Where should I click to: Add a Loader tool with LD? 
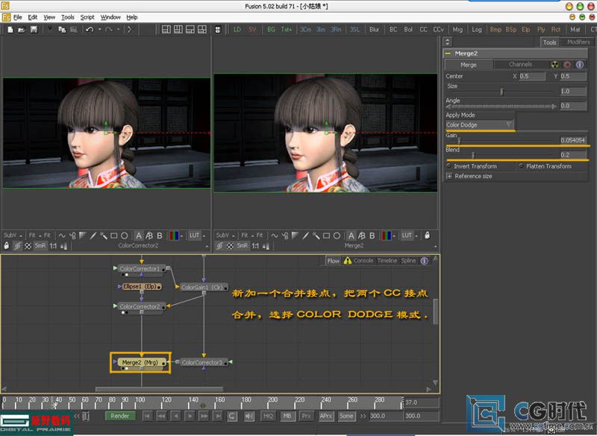point(237,30)
